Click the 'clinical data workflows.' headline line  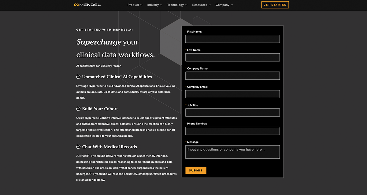115,55
